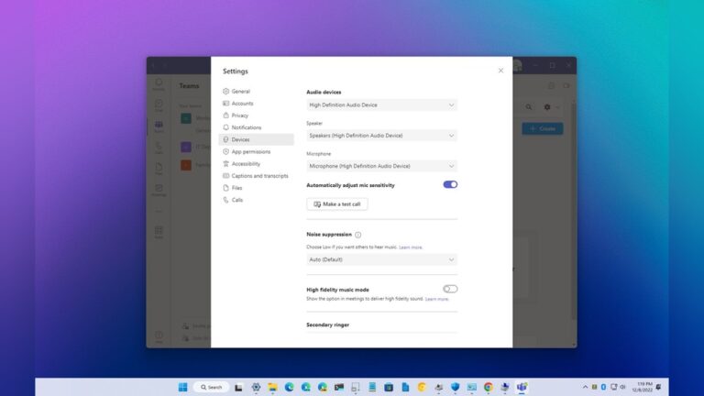Click the Microsoft Teams taskbar icon
The height and width of the screenshot is (396, 704).
(522, 387)
